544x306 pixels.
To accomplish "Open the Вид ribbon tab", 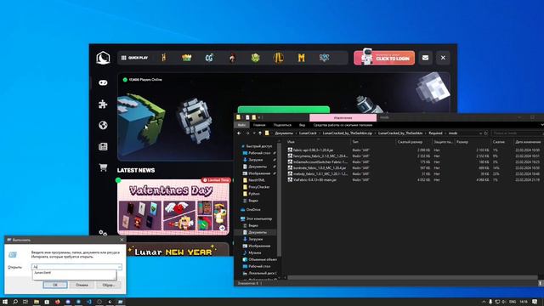I will point(303,125).
